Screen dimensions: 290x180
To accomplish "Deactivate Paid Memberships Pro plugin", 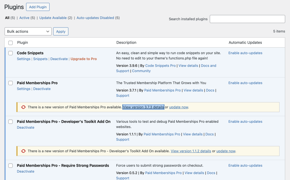I will click(x=42, y=89).
